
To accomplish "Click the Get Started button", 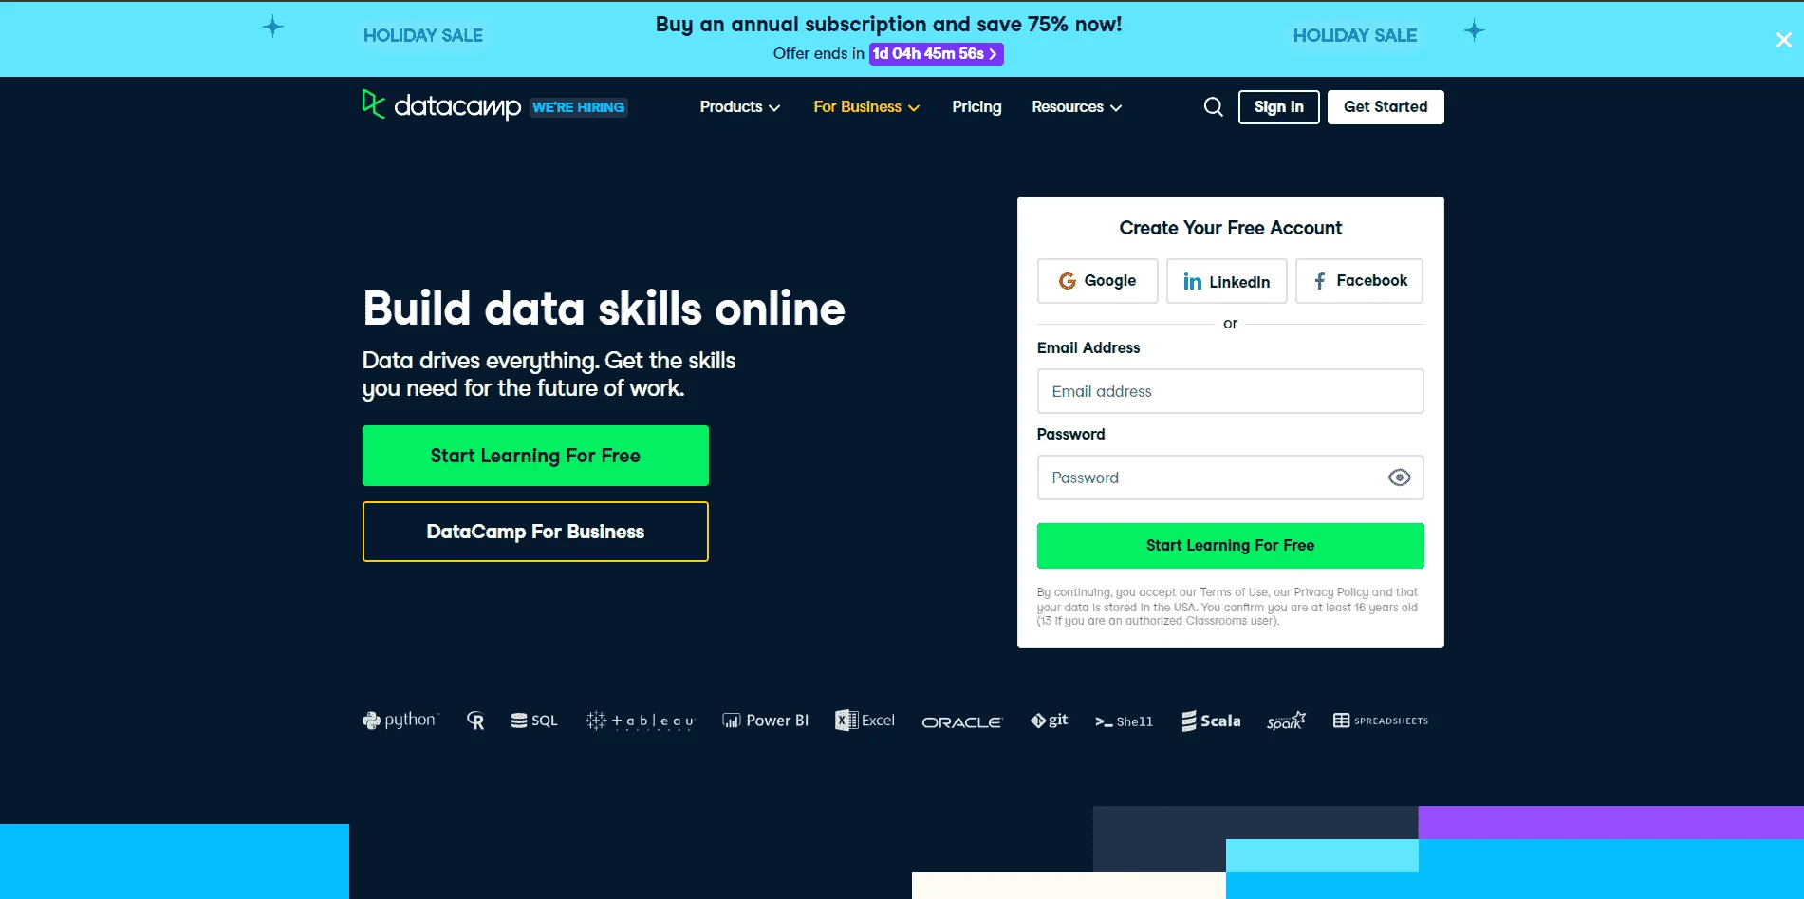I will click(1386, 107).
